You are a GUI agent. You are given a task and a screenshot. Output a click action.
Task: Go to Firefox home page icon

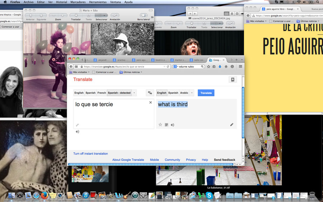point(226,66)
